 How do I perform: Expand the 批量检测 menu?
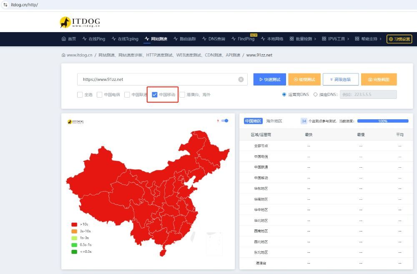click(x=303, y=39)
